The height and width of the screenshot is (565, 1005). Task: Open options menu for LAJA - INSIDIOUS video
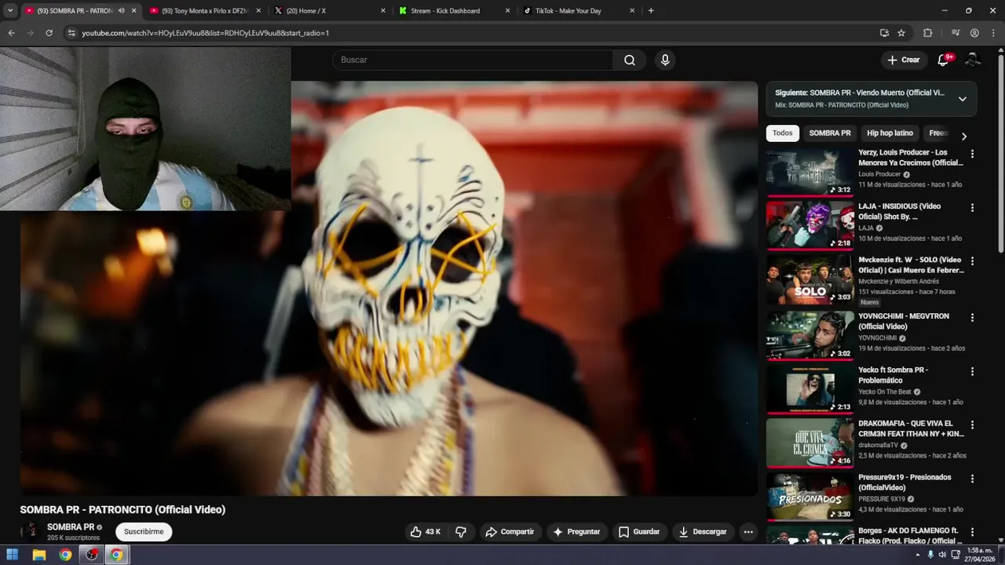972,208
